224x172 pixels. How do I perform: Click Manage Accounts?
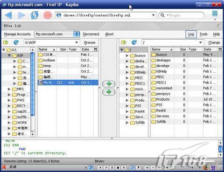click(17, 34)
